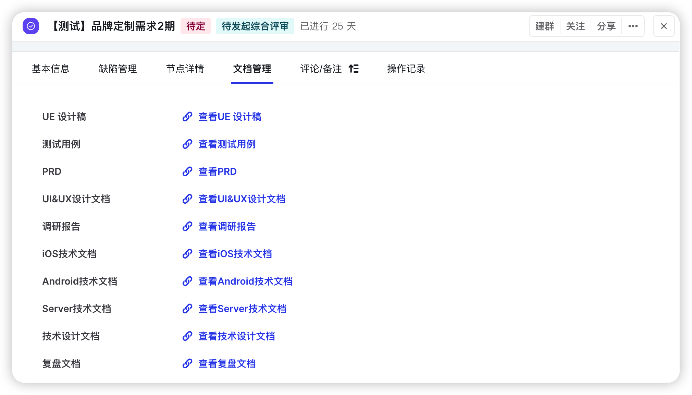Click link icon beside 查看复盘文档
The width and height of the screenshot is (692, 395).
pyautogui.click(x=187, y=363)
